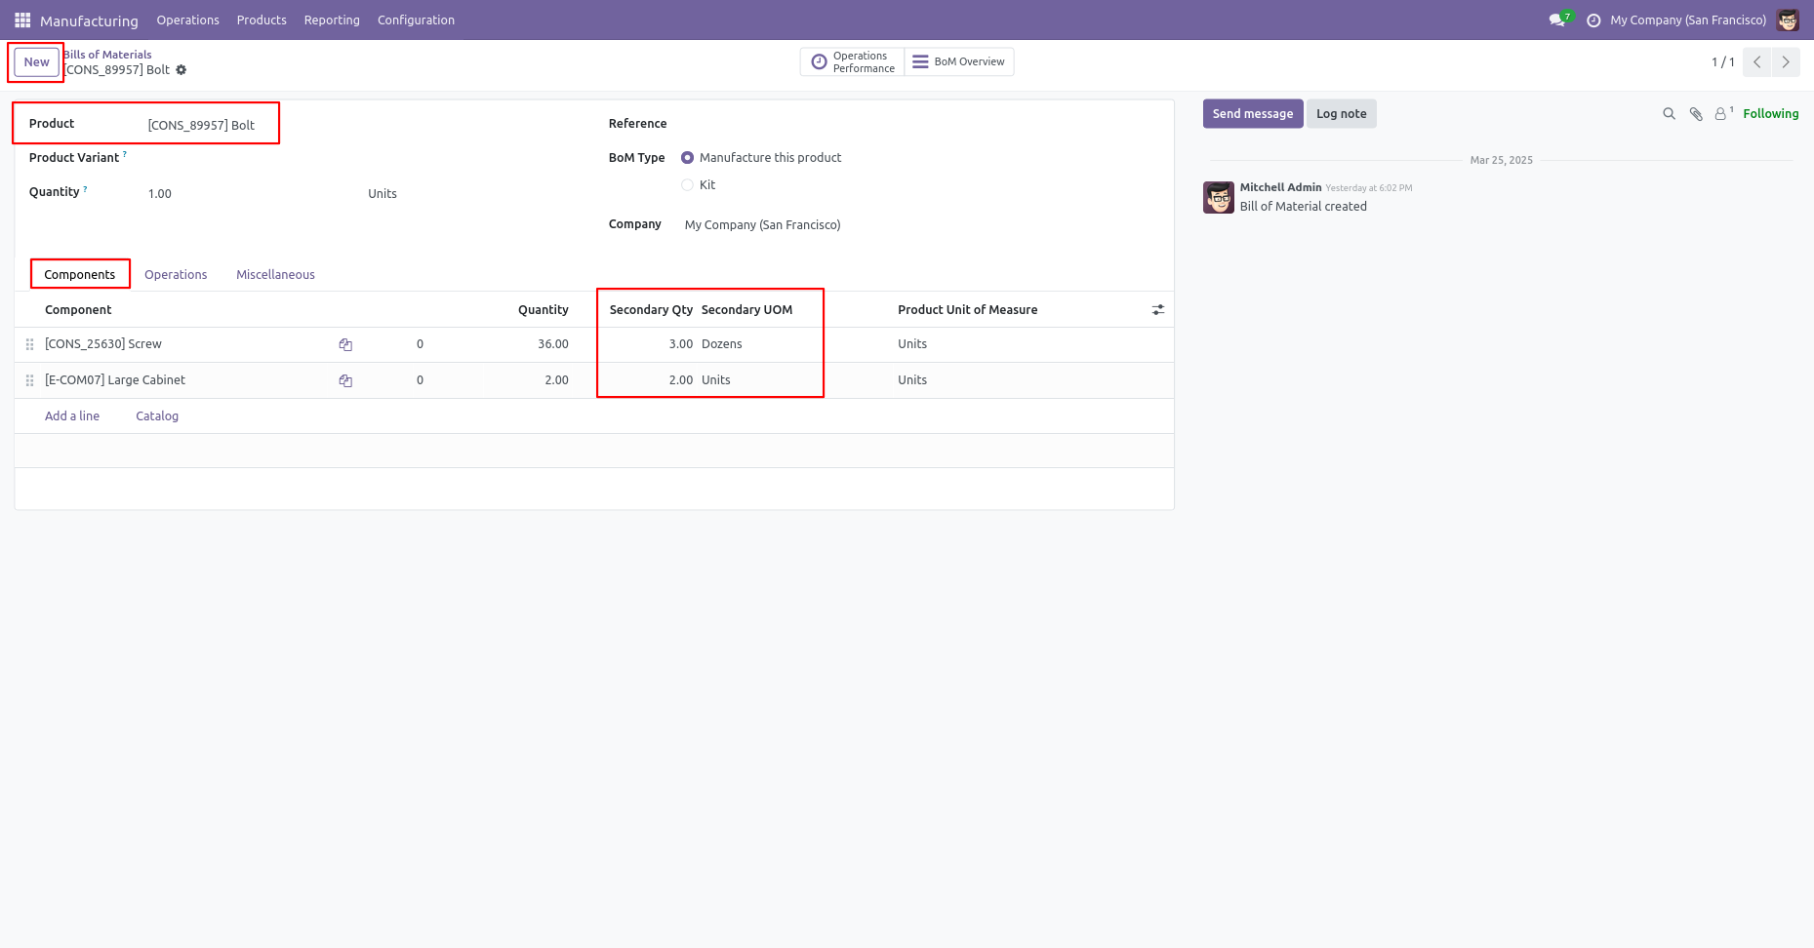This screenshot has height=948, width=1814.
Task: Sort by the Secondary Qty column header
Action: 651,310
